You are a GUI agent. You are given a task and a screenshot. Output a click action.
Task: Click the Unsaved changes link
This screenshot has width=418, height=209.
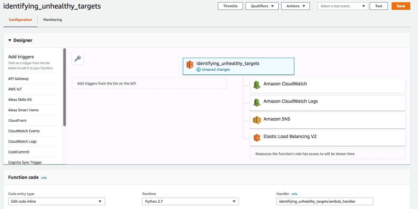216,69
